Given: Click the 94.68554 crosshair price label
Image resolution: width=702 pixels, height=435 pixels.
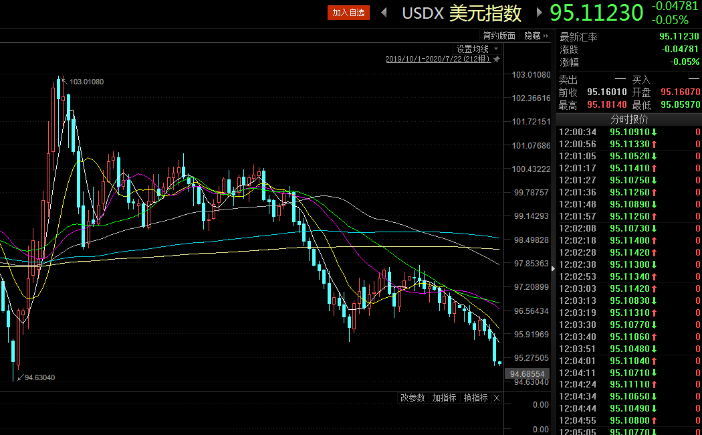Looking at the screenshot, I should (x=529, y=373).
